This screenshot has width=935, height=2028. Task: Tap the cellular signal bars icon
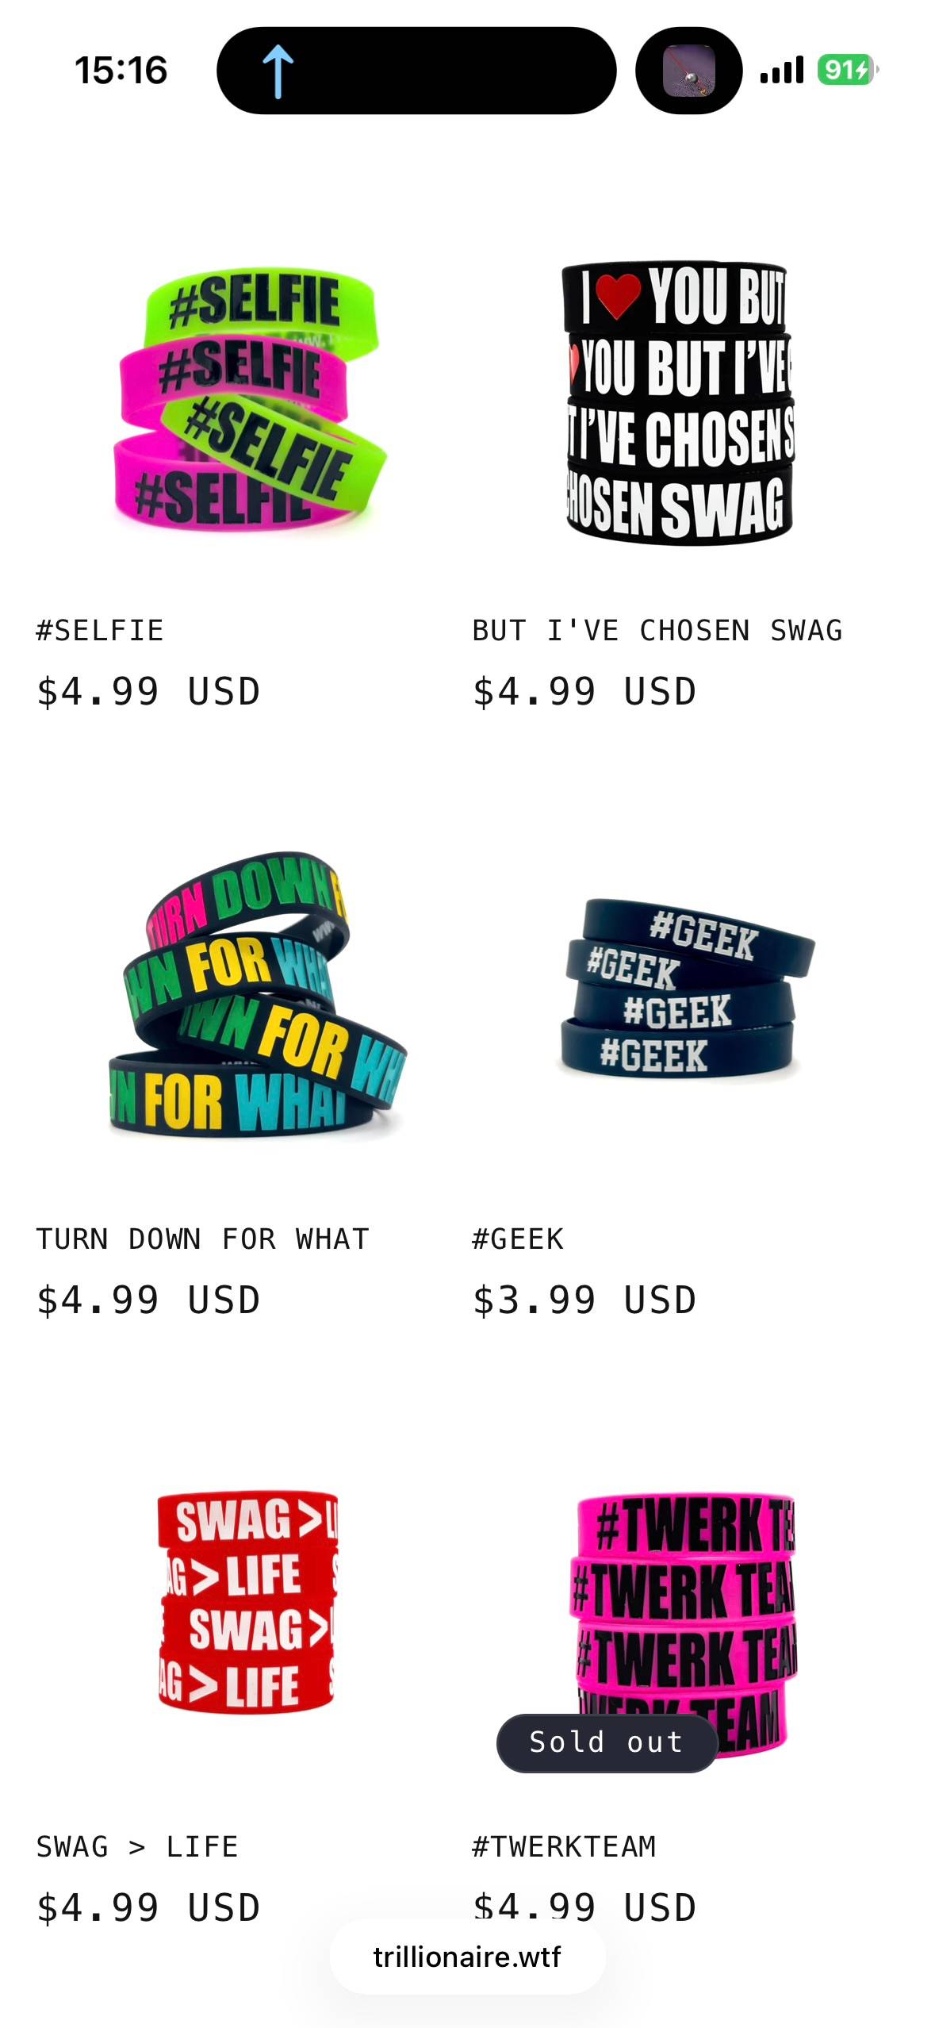(781, 70)
